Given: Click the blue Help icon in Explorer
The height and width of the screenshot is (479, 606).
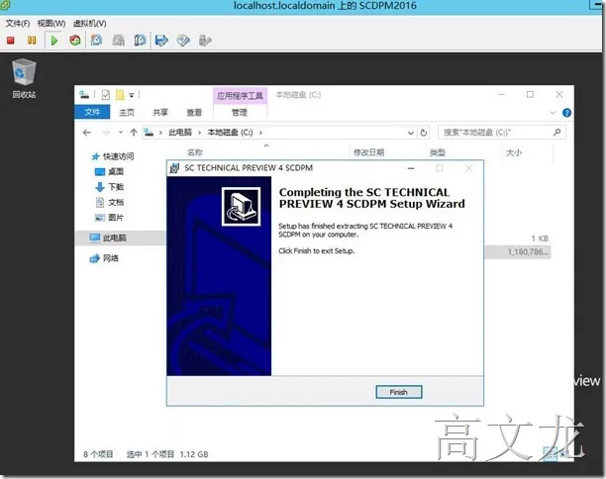Looking at the screenshot, I should [566, 113].
